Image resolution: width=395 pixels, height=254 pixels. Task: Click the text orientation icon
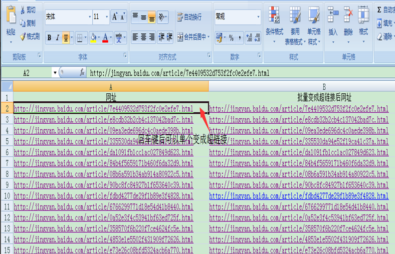tap(162, 17)
